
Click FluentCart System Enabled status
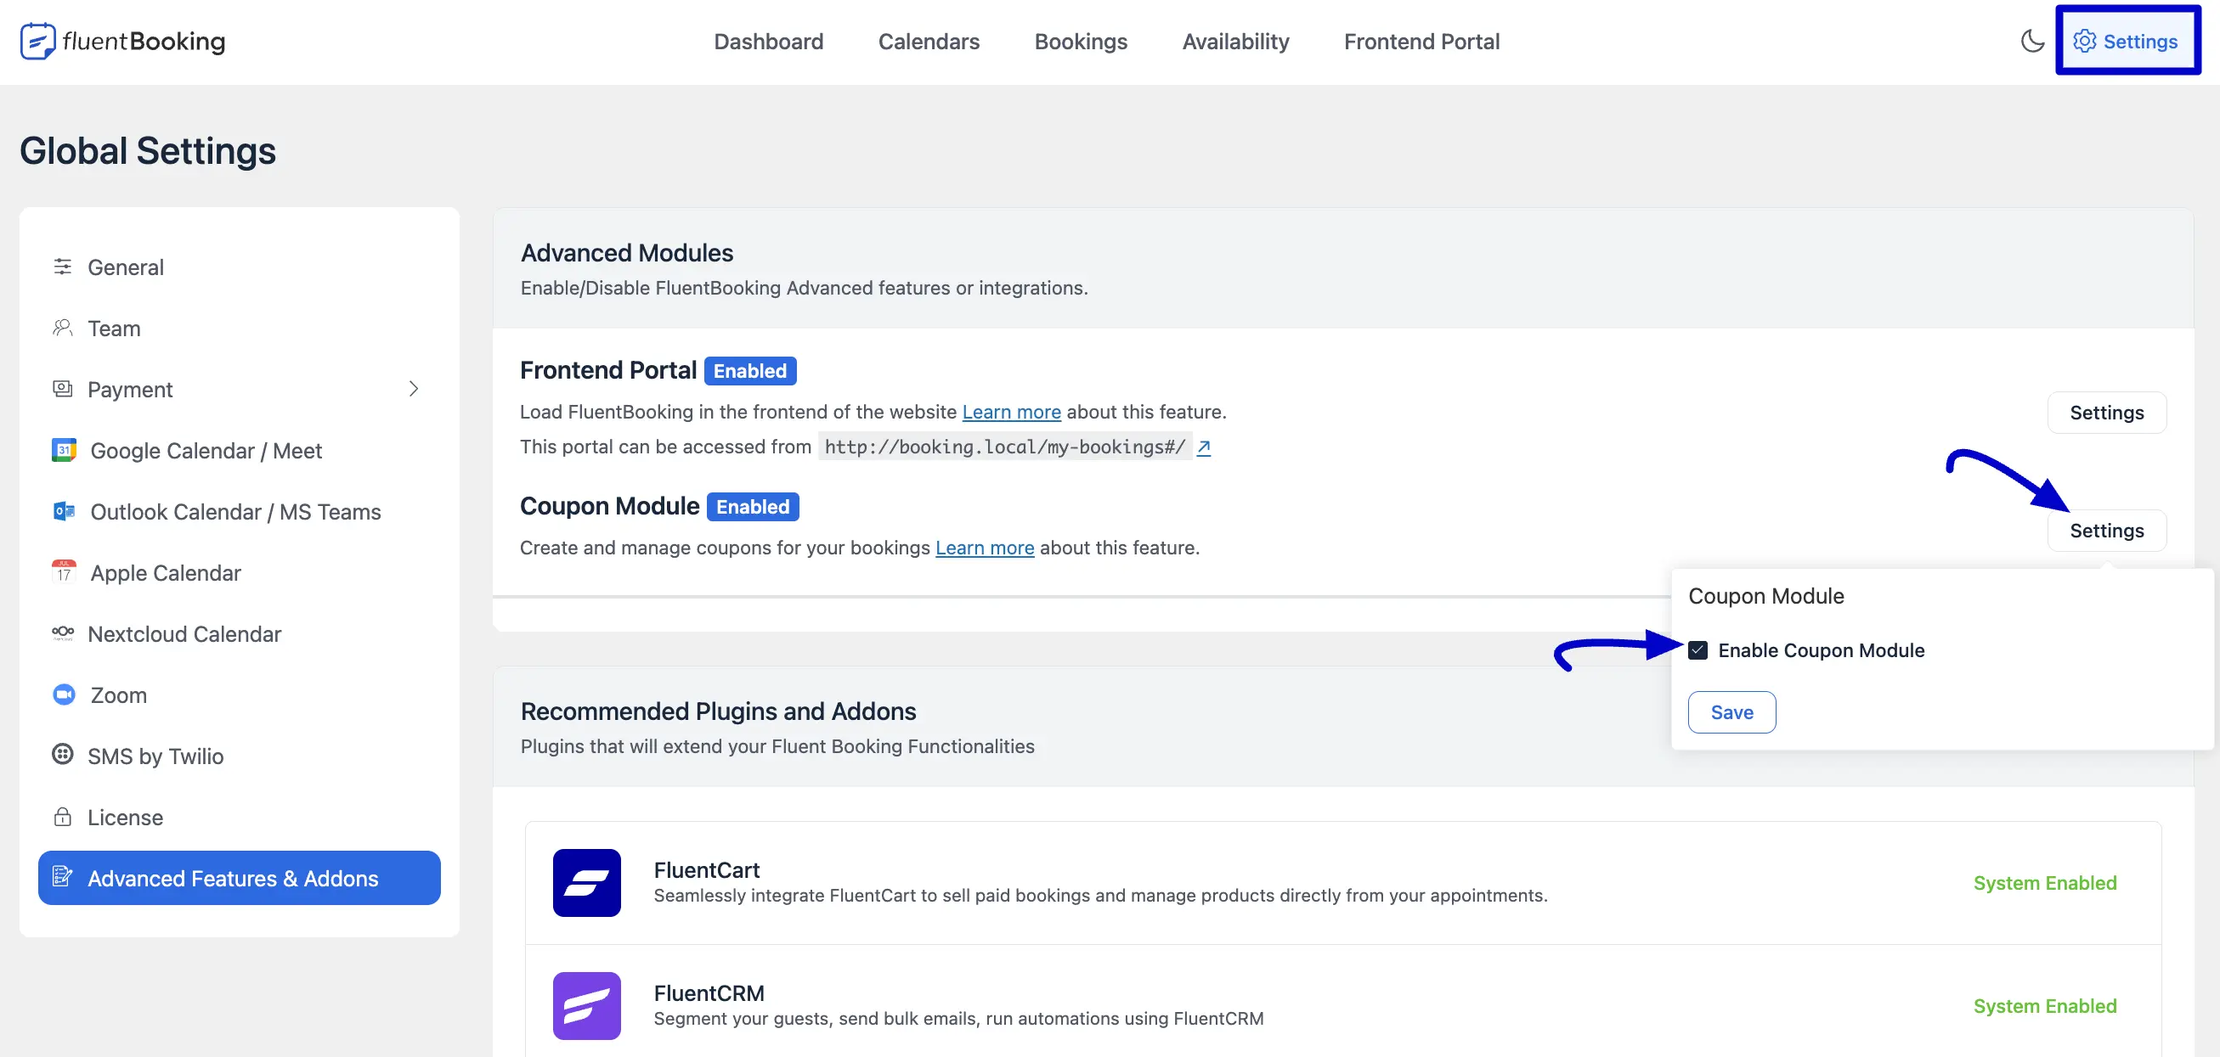2044,883
